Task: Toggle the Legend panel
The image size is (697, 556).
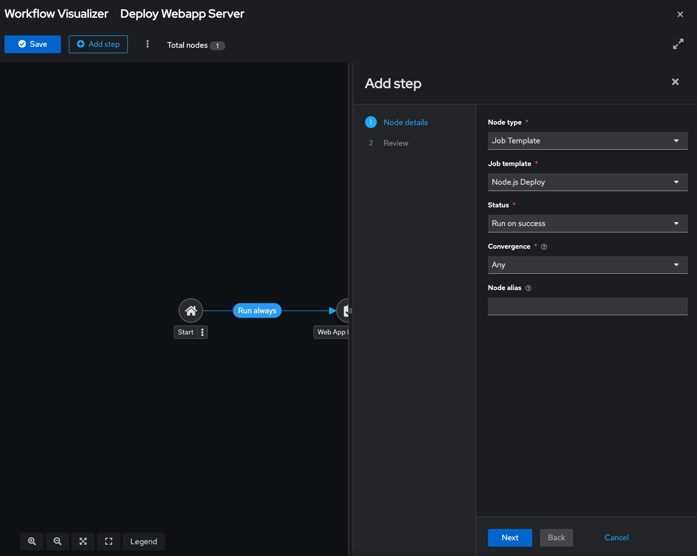Action: (x=144, y=541)
